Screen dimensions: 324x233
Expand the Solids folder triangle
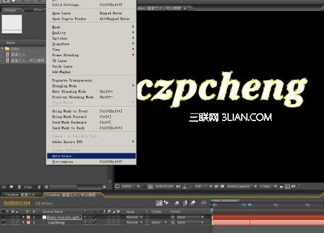coord(3,49)
